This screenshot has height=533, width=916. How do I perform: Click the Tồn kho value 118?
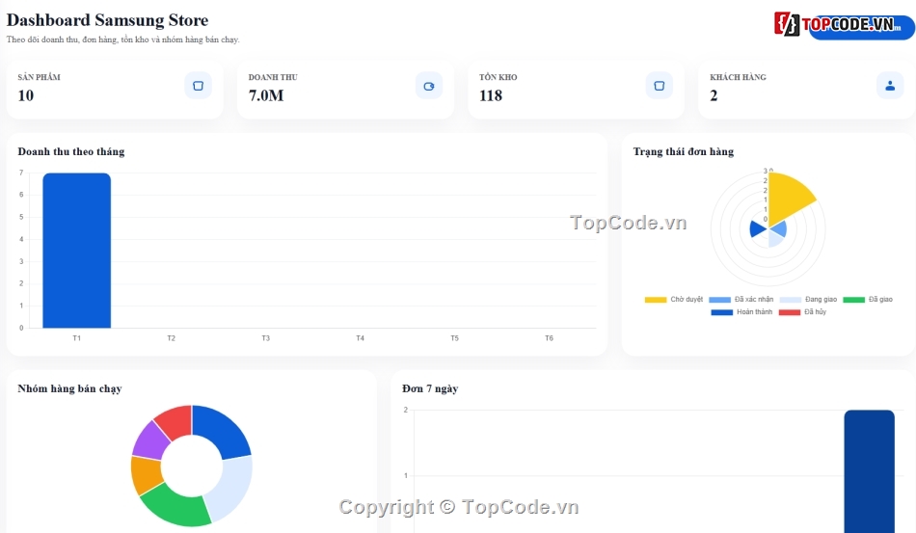[491, 95]
